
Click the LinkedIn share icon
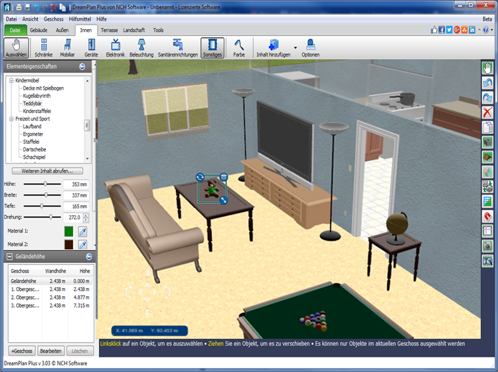[472, 30]
